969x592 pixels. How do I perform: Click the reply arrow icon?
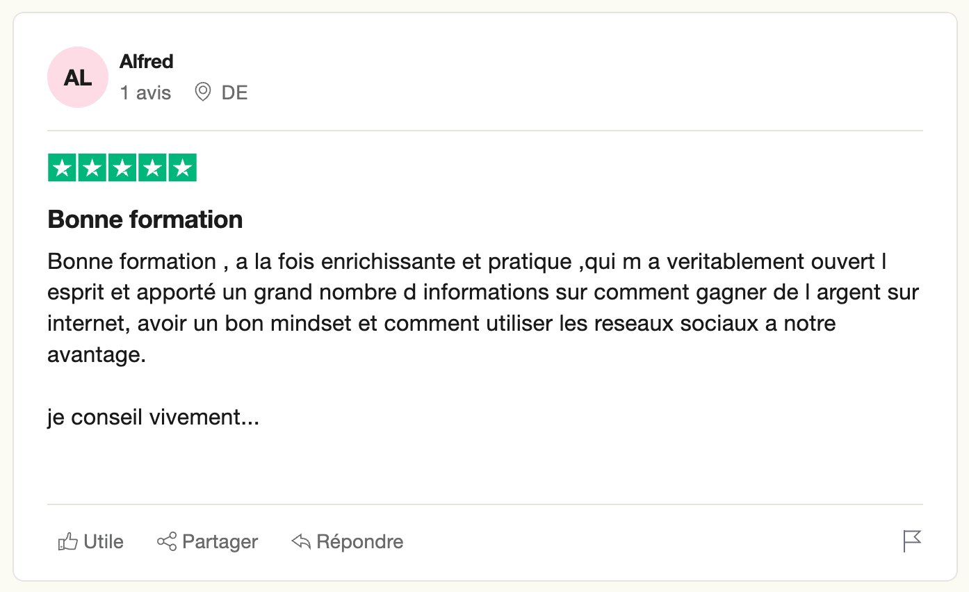pyautogui.click(x=301, y=542)
